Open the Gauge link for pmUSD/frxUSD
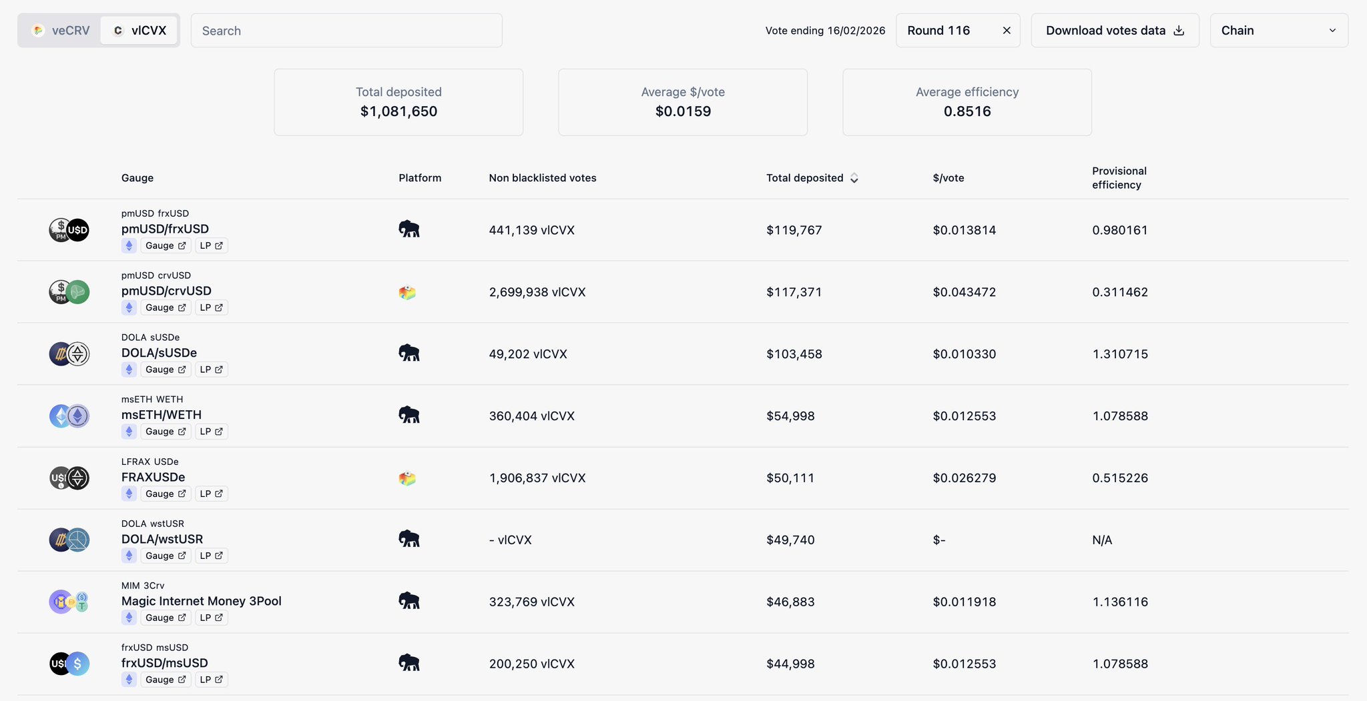 166,245
